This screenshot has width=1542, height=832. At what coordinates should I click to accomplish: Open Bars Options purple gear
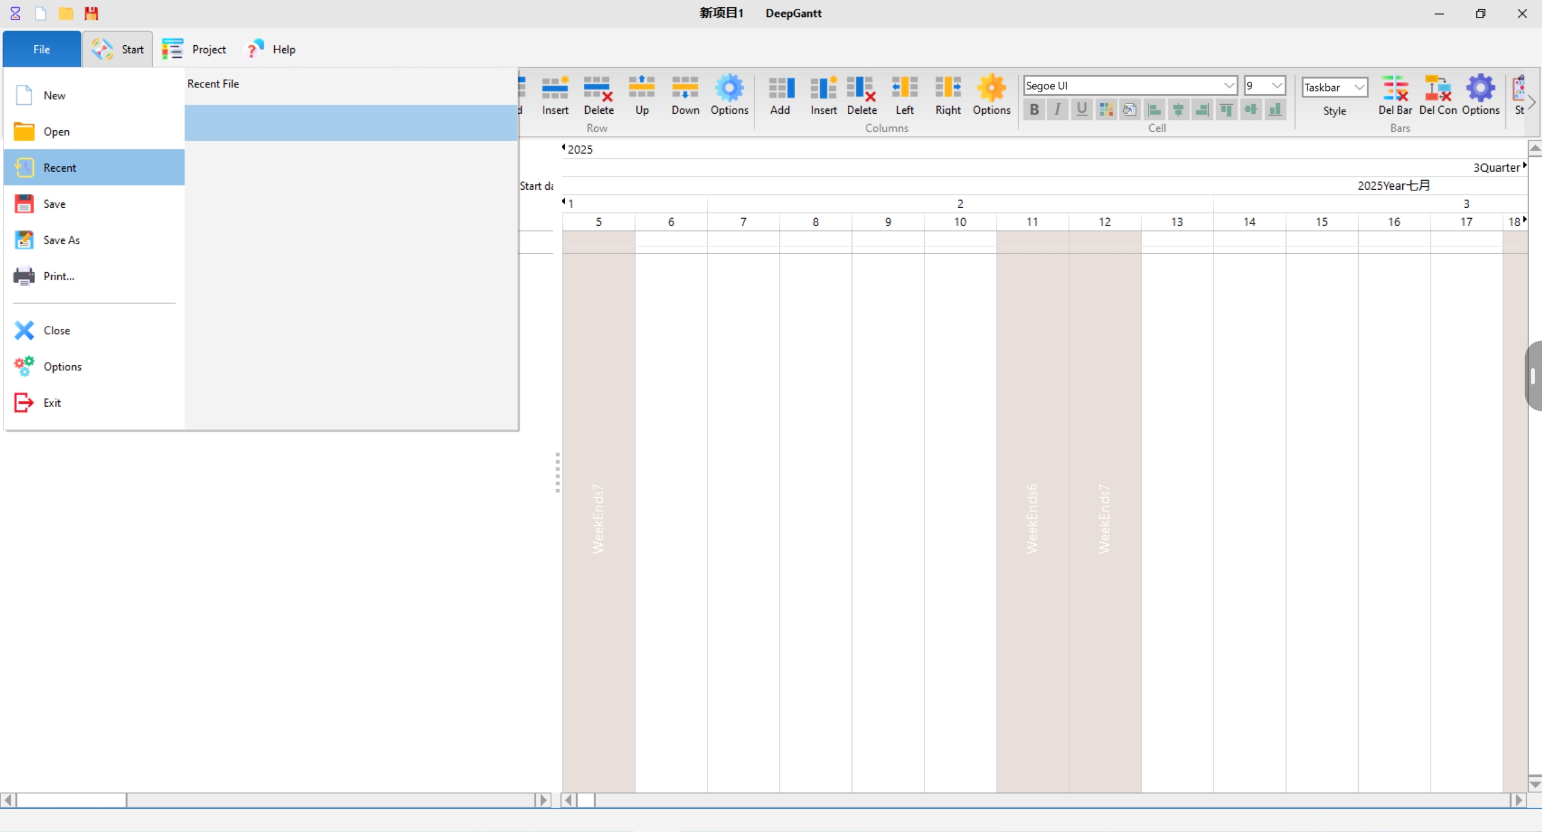pos(1481,95)
